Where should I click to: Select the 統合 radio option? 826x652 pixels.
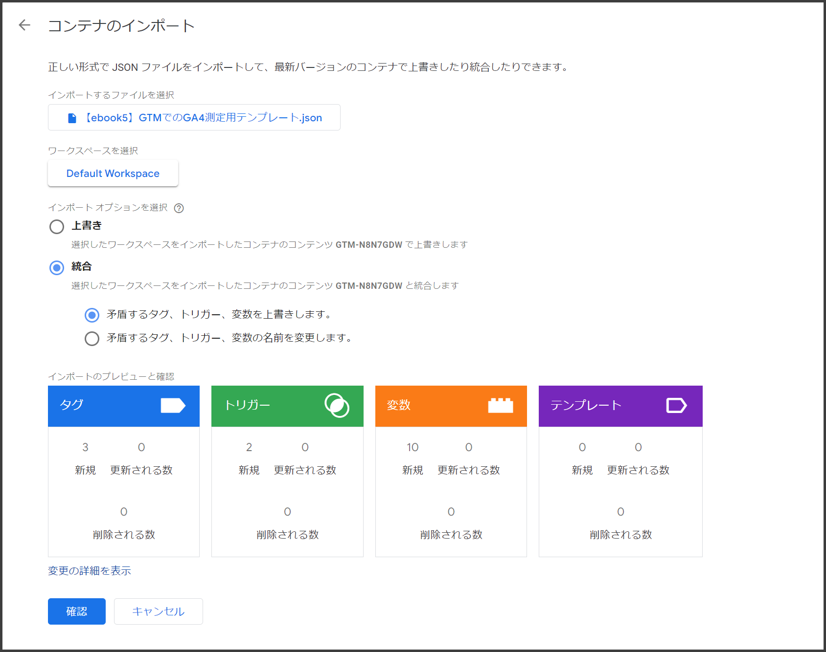[x=57, y=268]
